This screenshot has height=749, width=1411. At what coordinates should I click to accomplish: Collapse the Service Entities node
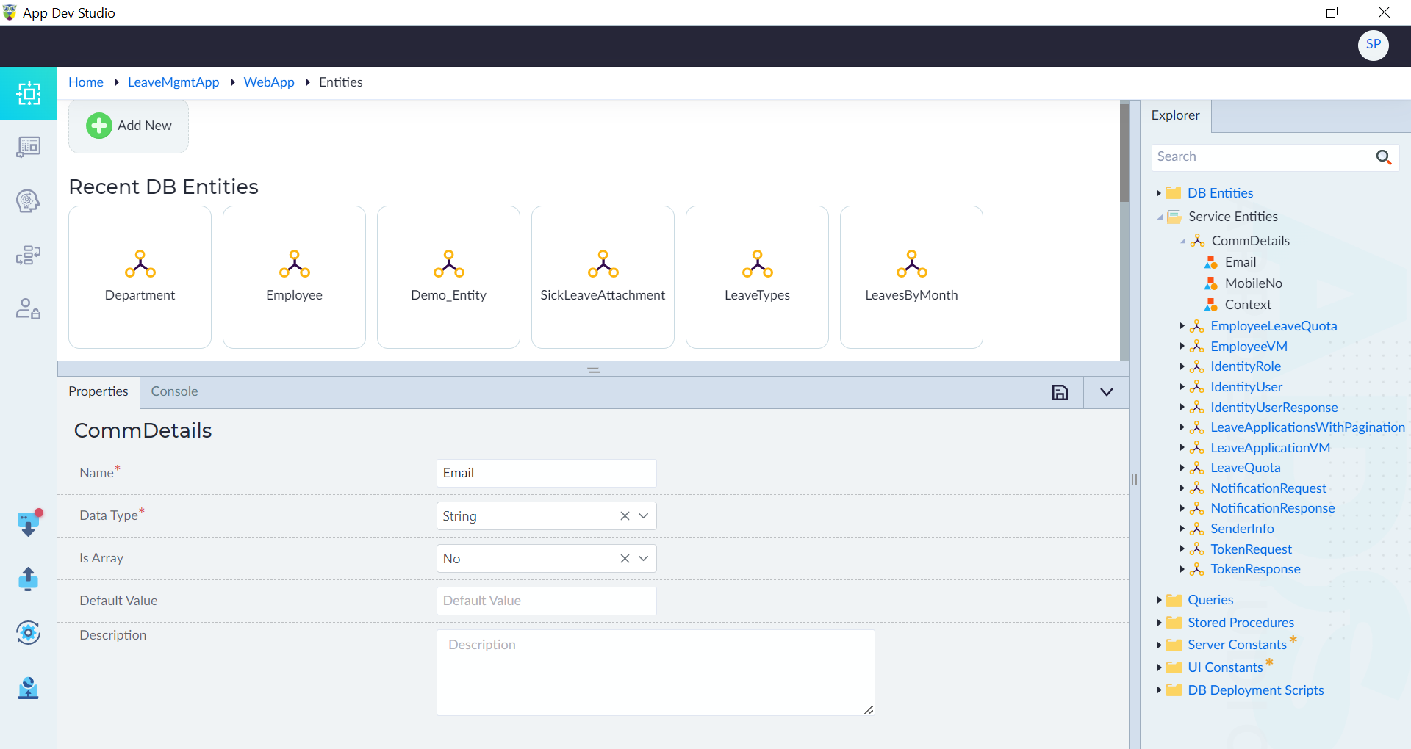pyautogui.click(x=1160, y=217)
